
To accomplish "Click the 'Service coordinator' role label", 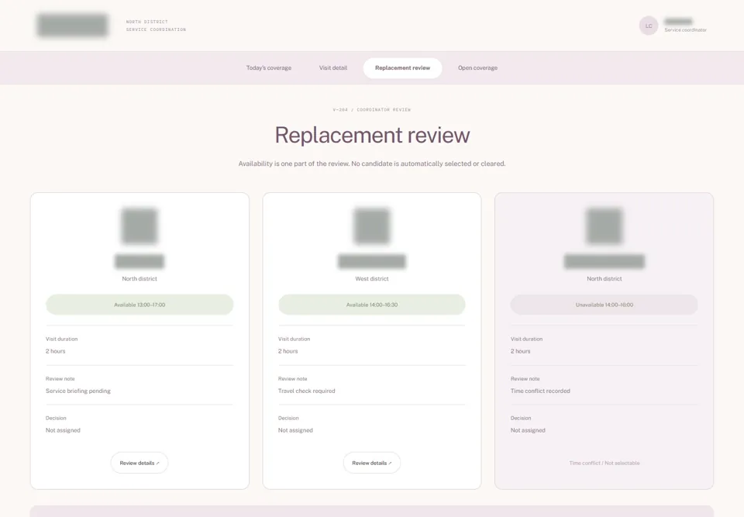I will [685, 30].
